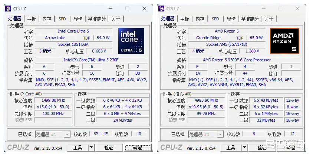Viewport: 310px width, 156px height.
Task: Click the L1 data associativity 12-way
Action: click(293, 100)
